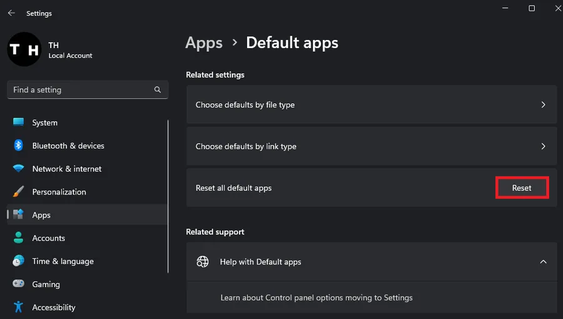This screenshot has height=319, width=563.
Task: Click the sidebar vertical scrollbar
Action: pos(168,196)
